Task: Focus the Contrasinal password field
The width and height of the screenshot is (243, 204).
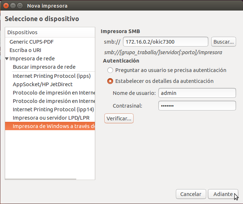Action: pos(197,105)
